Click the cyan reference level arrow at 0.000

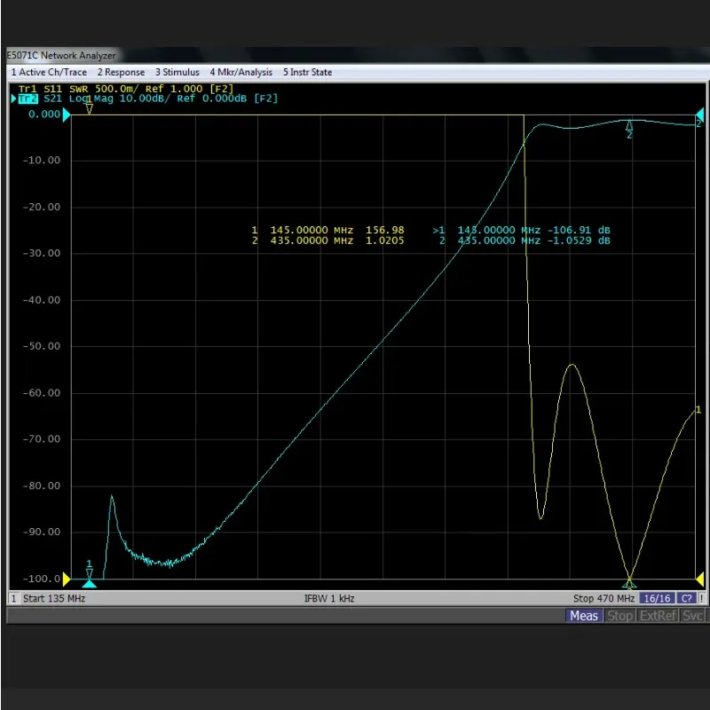(x=67, y=114)
